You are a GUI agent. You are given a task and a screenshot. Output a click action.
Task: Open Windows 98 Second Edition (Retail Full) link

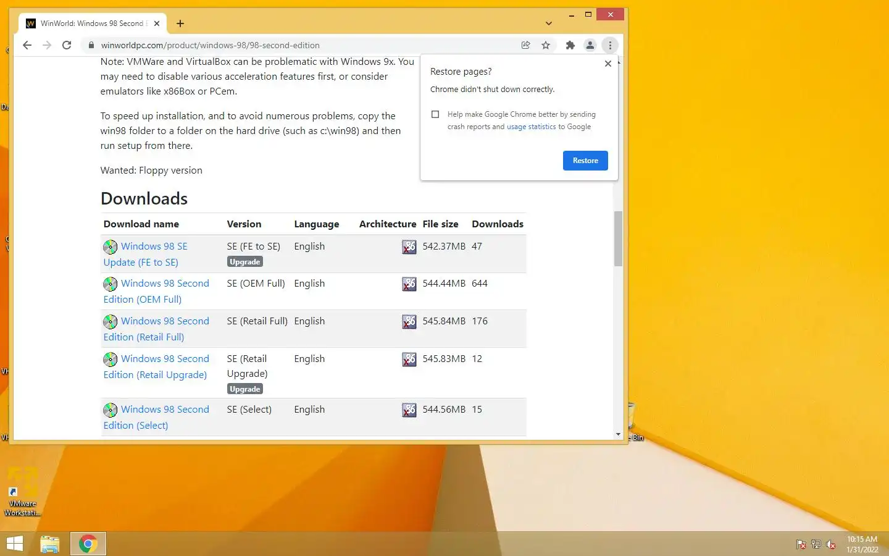pyautogui.click(x=156, y=329)
